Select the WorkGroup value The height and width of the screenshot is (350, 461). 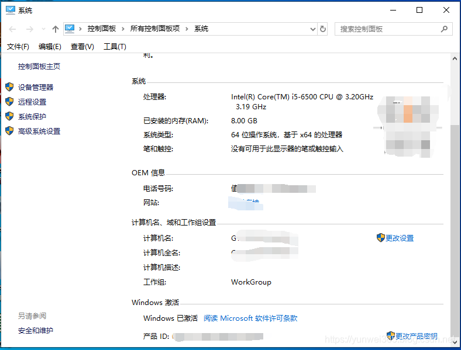coord(251,282)
